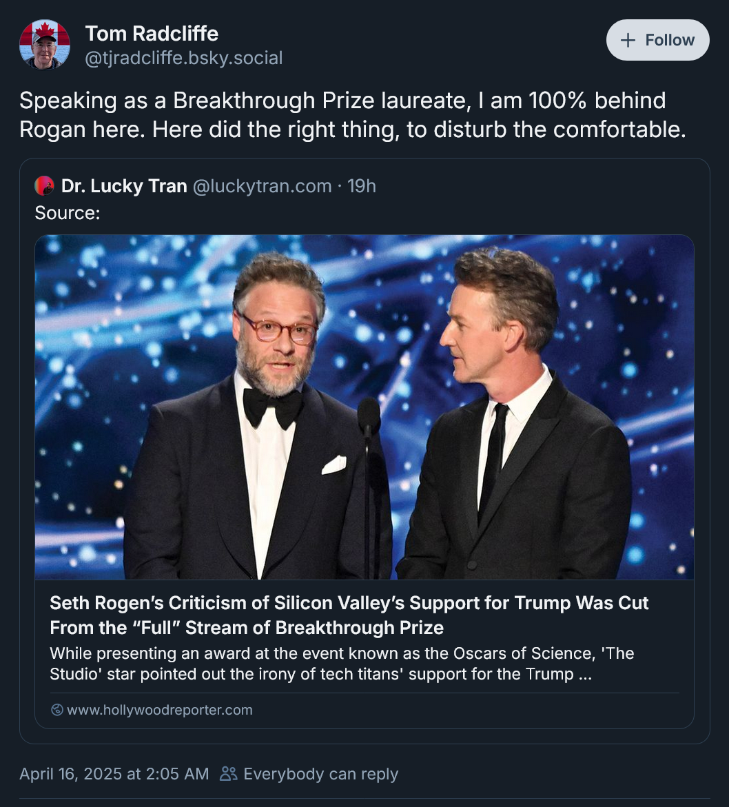Click the plus icon in the Follow button
Screen dimensions: 729x807
point(627,40)
